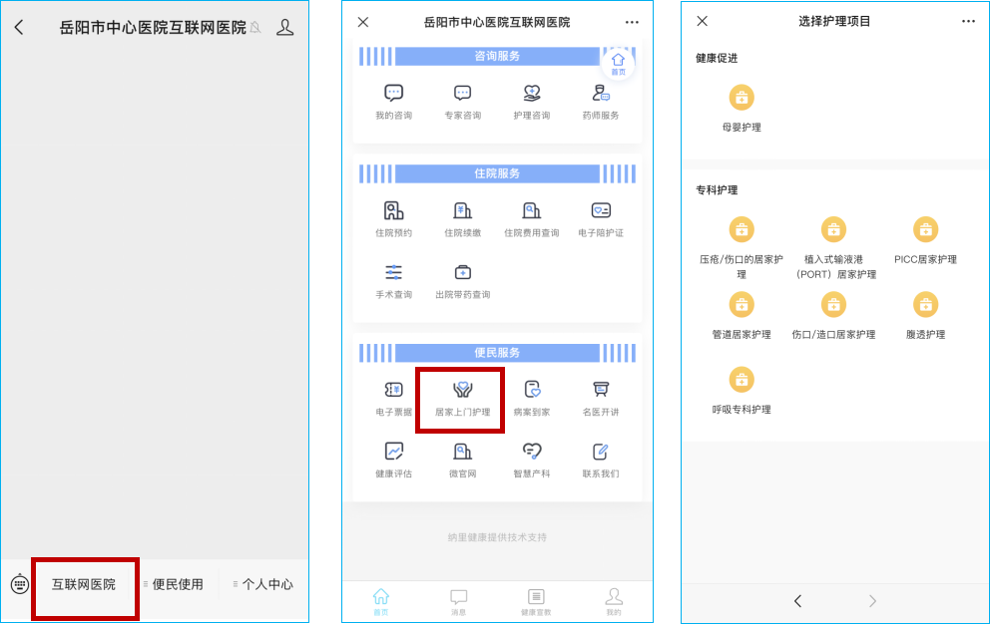Select 管道居家护理 item
The width and height of the screenshot is (991, 624).
[742, 316]
